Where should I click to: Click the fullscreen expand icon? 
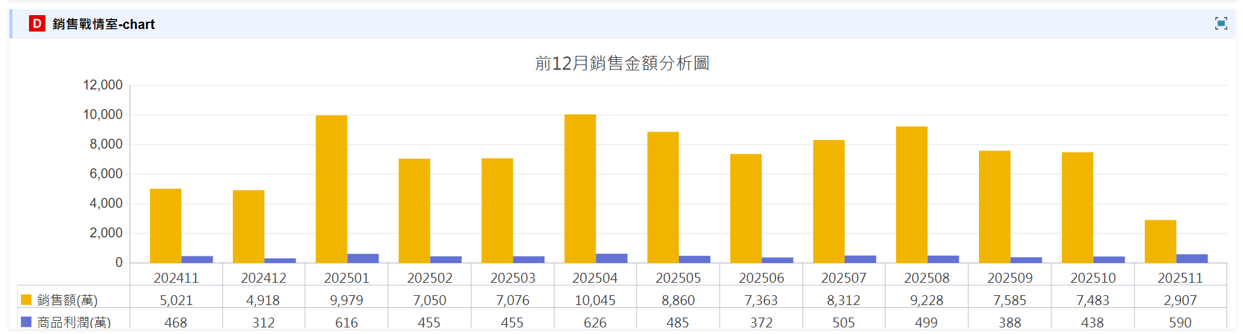tap(1221, 24)
